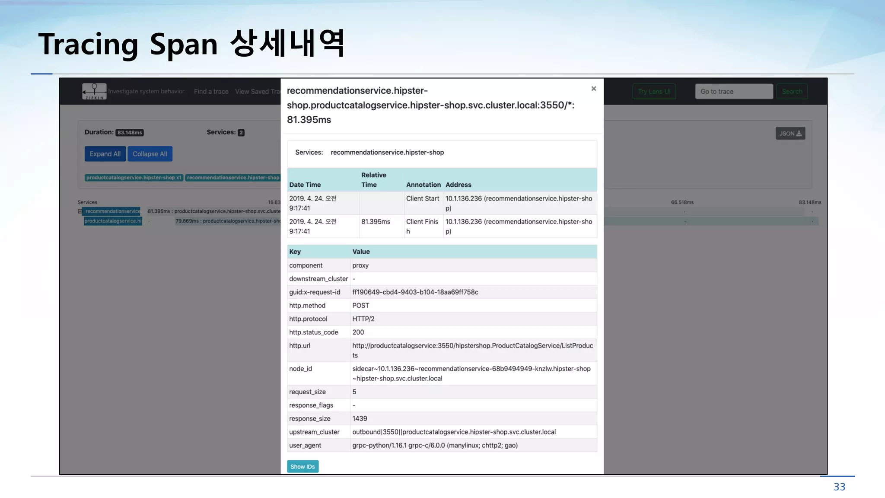Click the Search button
Image resolution: width=885 pixels, height=498 pixels.
coord(792,92)
